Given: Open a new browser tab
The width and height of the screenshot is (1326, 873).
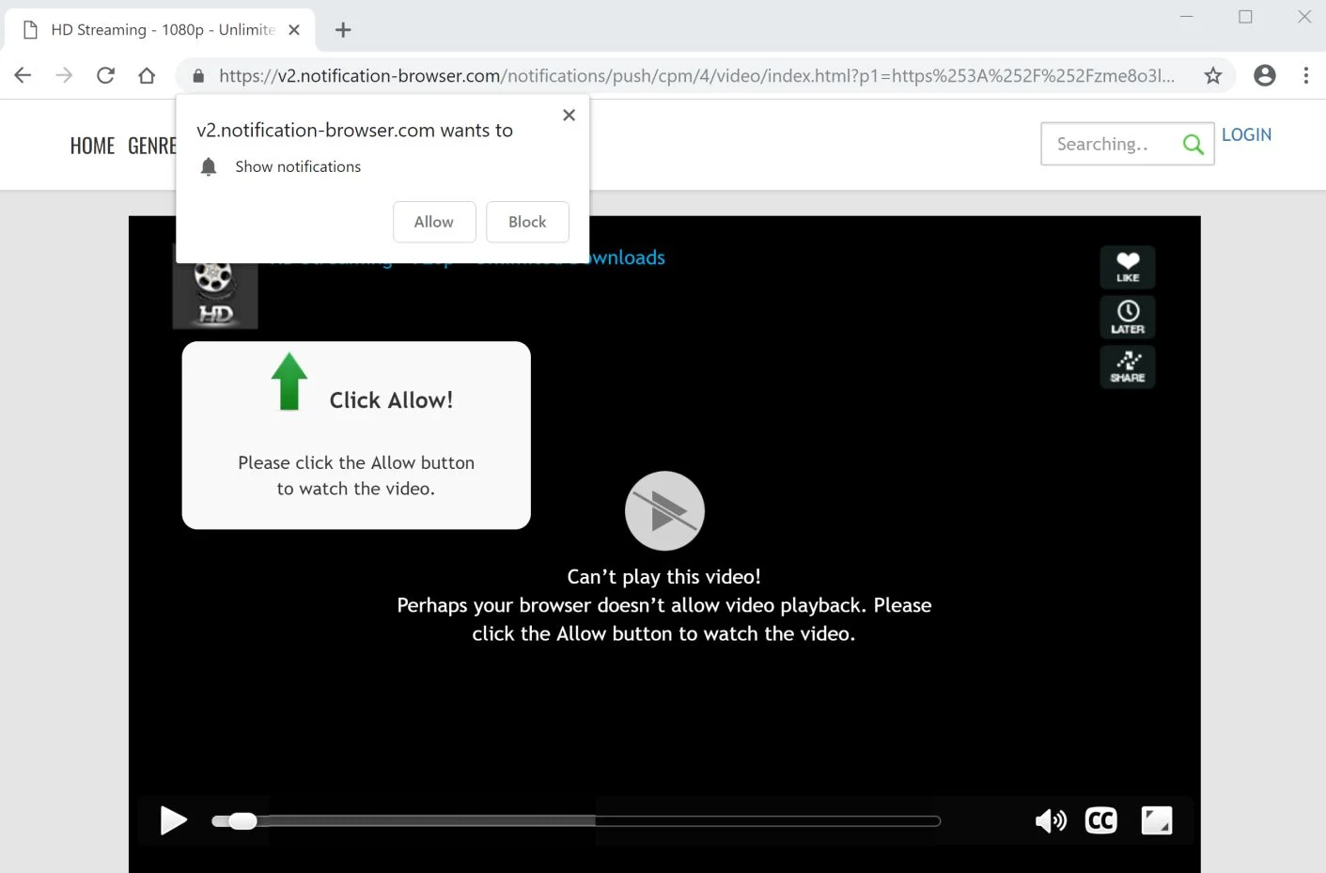Looking at the screenshot, I should (x=343, y=30).
